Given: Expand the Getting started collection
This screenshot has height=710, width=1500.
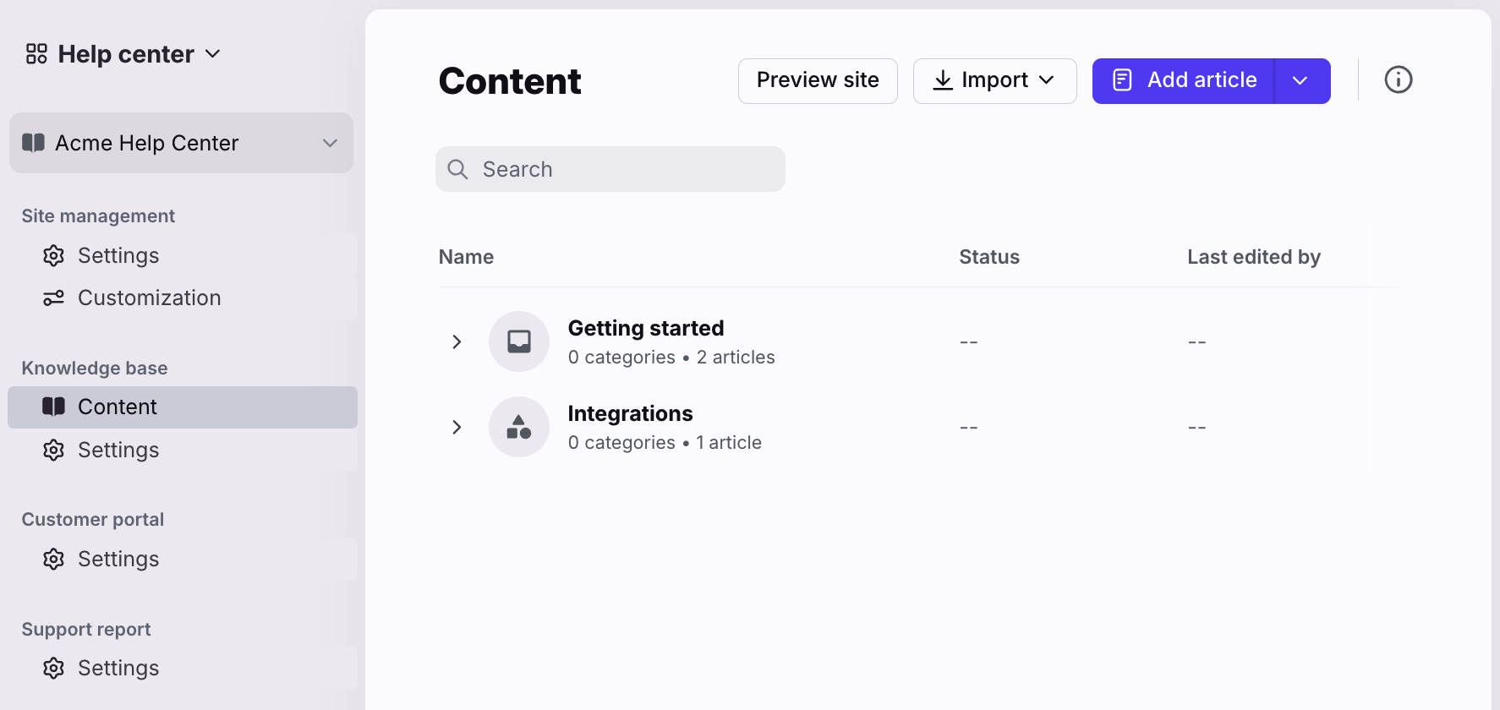Looking at the screenshot, I should pyautogui.click(x=457, y=341).
